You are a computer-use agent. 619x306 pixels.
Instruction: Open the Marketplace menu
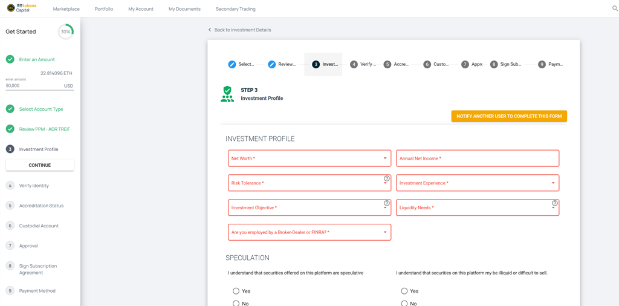coord(66,8)
